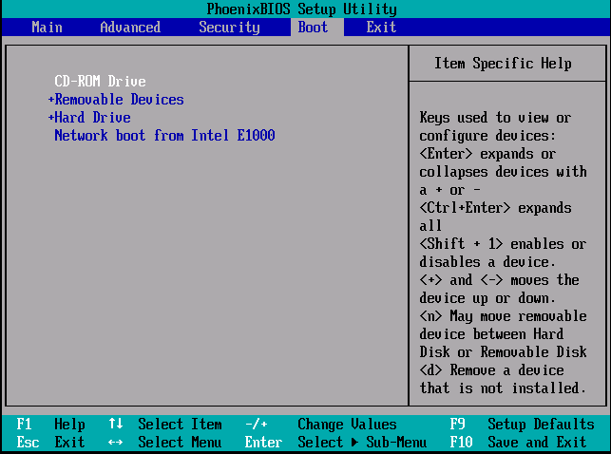Expand the Hard Drive plus sign
The height and width of the screenshot is (454, 611).
click(50, 117)
